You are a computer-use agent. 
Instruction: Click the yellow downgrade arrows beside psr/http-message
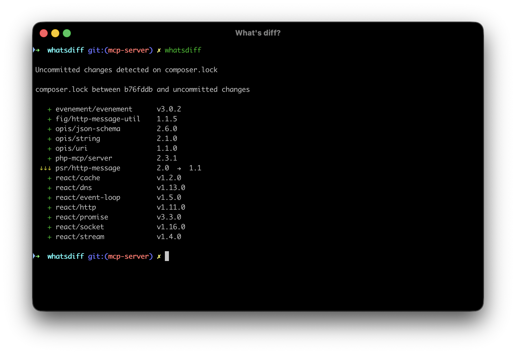(x=46, y=168)
